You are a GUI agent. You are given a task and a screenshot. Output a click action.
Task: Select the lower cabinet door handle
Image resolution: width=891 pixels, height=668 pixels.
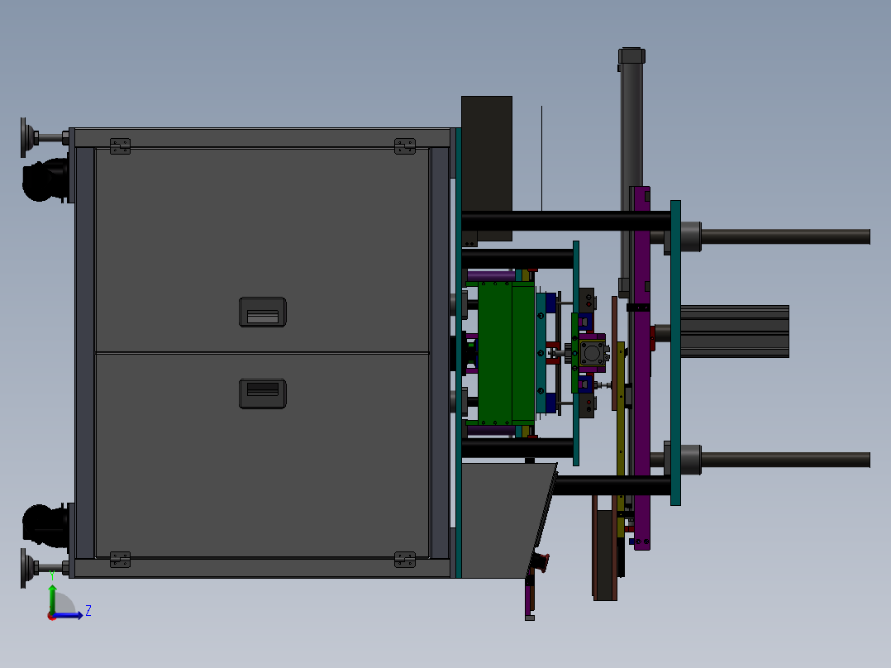click(x=263, y=394)
